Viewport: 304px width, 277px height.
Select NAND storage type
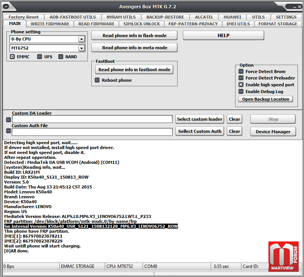(61, 57)
